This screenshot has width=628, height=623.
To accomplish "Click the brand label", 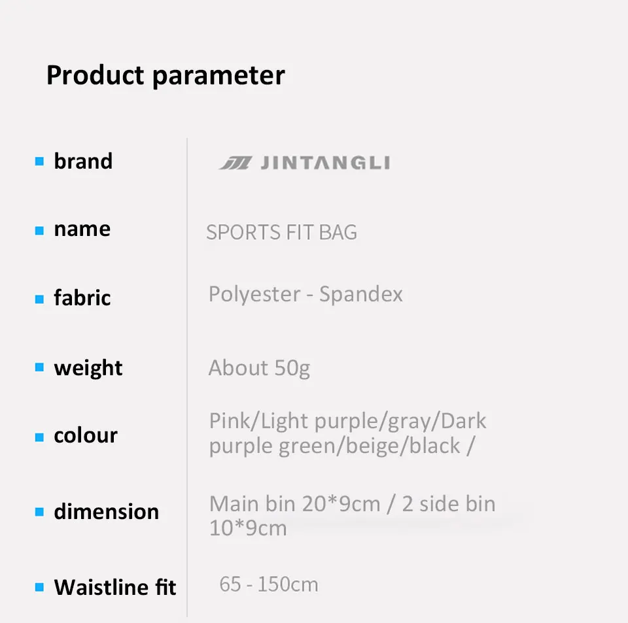I will (83, 161).
